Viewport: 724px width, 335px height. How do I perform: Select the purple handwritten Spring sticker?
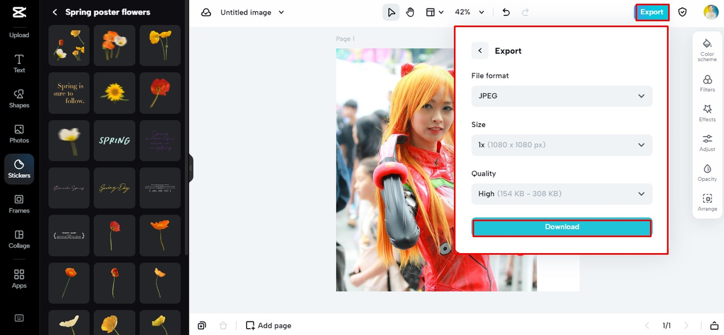[160, 141]
